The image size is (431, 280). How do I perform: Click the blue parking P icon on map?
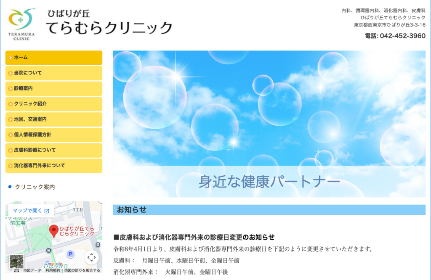[70, 254]
